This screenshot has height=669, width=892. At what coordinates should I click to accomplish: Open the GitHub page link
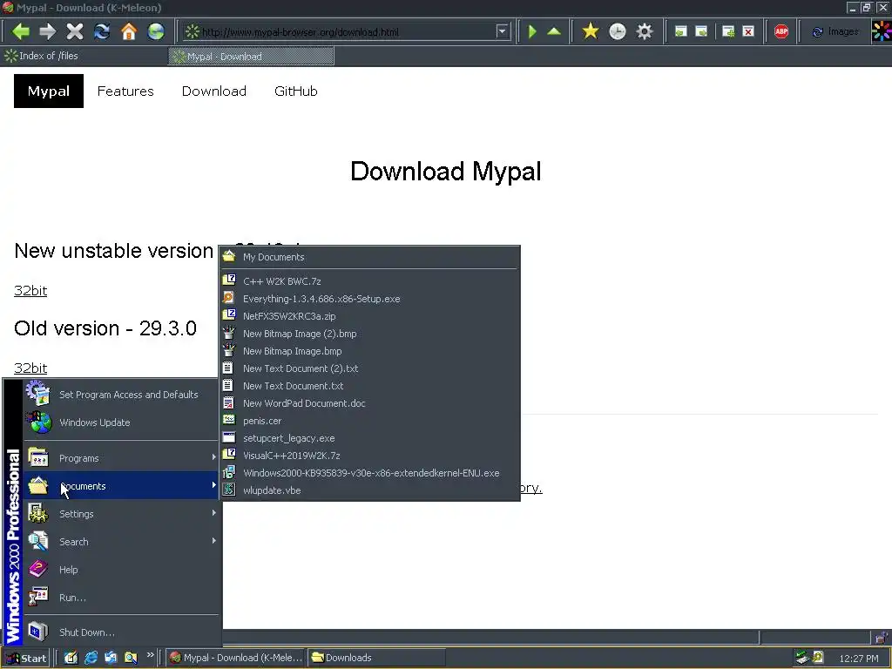pyautogui.click(x=296, y=91)
